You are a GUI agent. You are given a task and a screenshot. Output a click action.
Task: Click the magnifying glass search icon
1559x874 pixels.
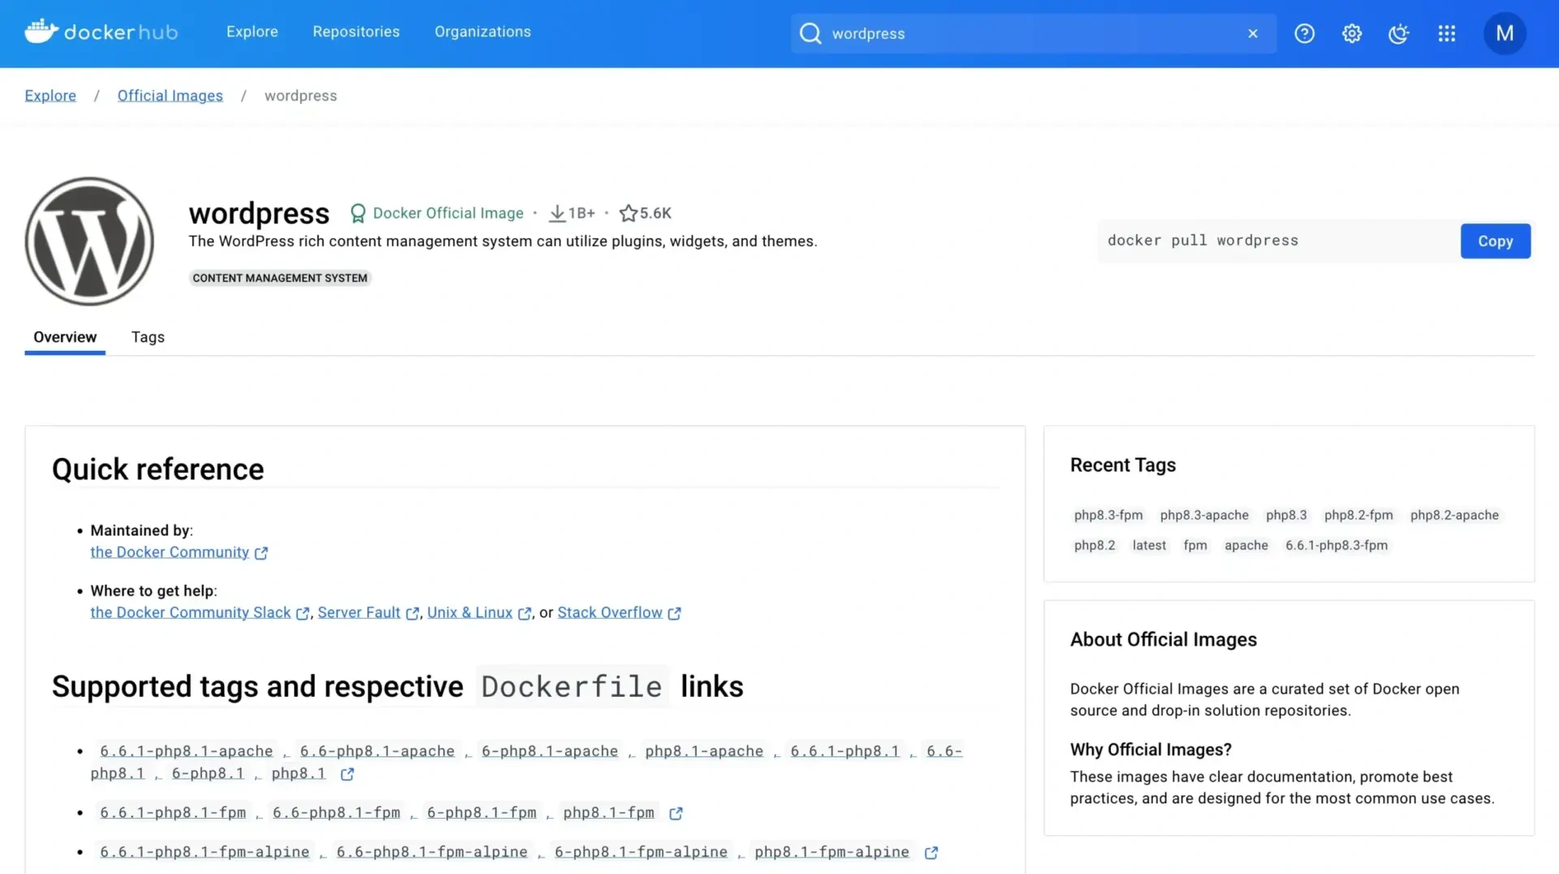[x=810, y=33]
